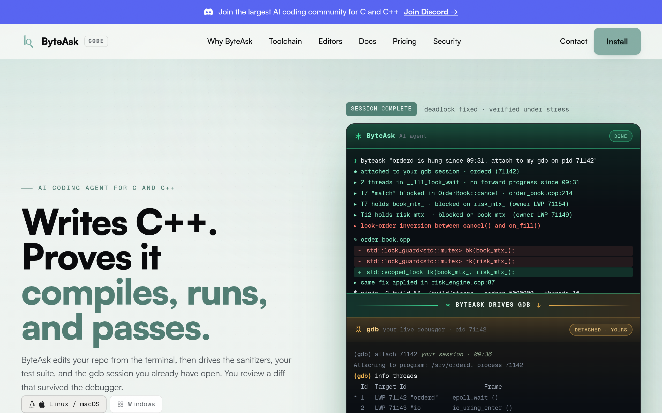Click the CODE badge beside ByteAsk
Image resolution: width=662 pixels, height=413 pixels.
(96, 41)
